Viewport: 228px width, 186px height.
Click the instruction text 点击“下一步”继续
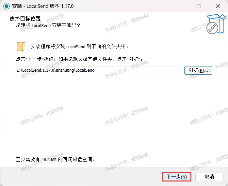click(x=36, y=59)
